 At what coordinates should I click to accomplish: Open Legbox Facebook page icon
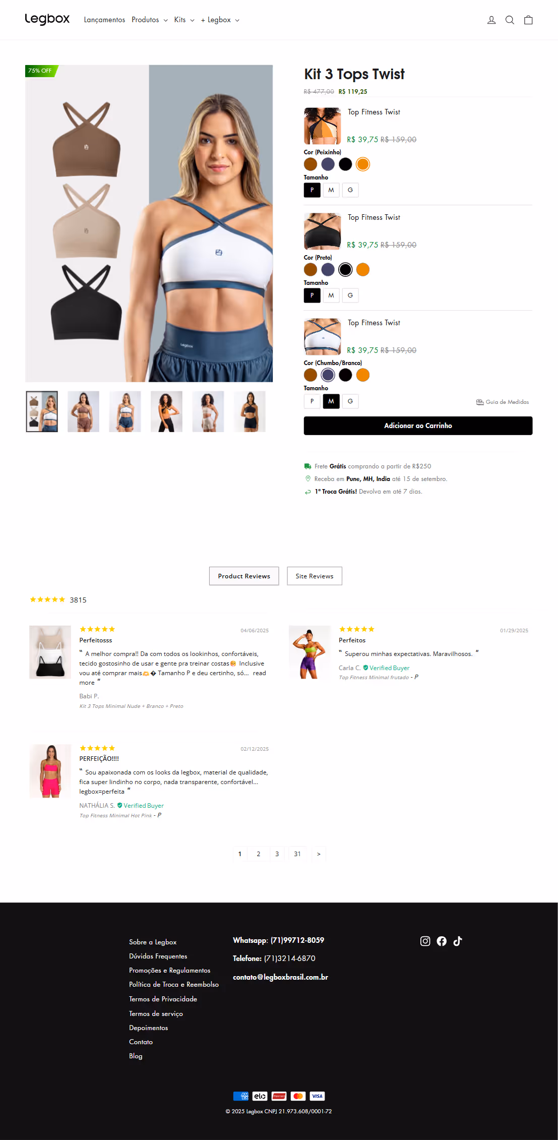click(442, 941)
